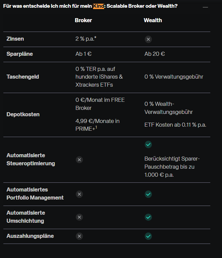Image resolution: width=222 pixels, height=258 pixels.
Task: Click the Ab 20 € Sparpläne Wealth cell
Action: tap(155, 54)
